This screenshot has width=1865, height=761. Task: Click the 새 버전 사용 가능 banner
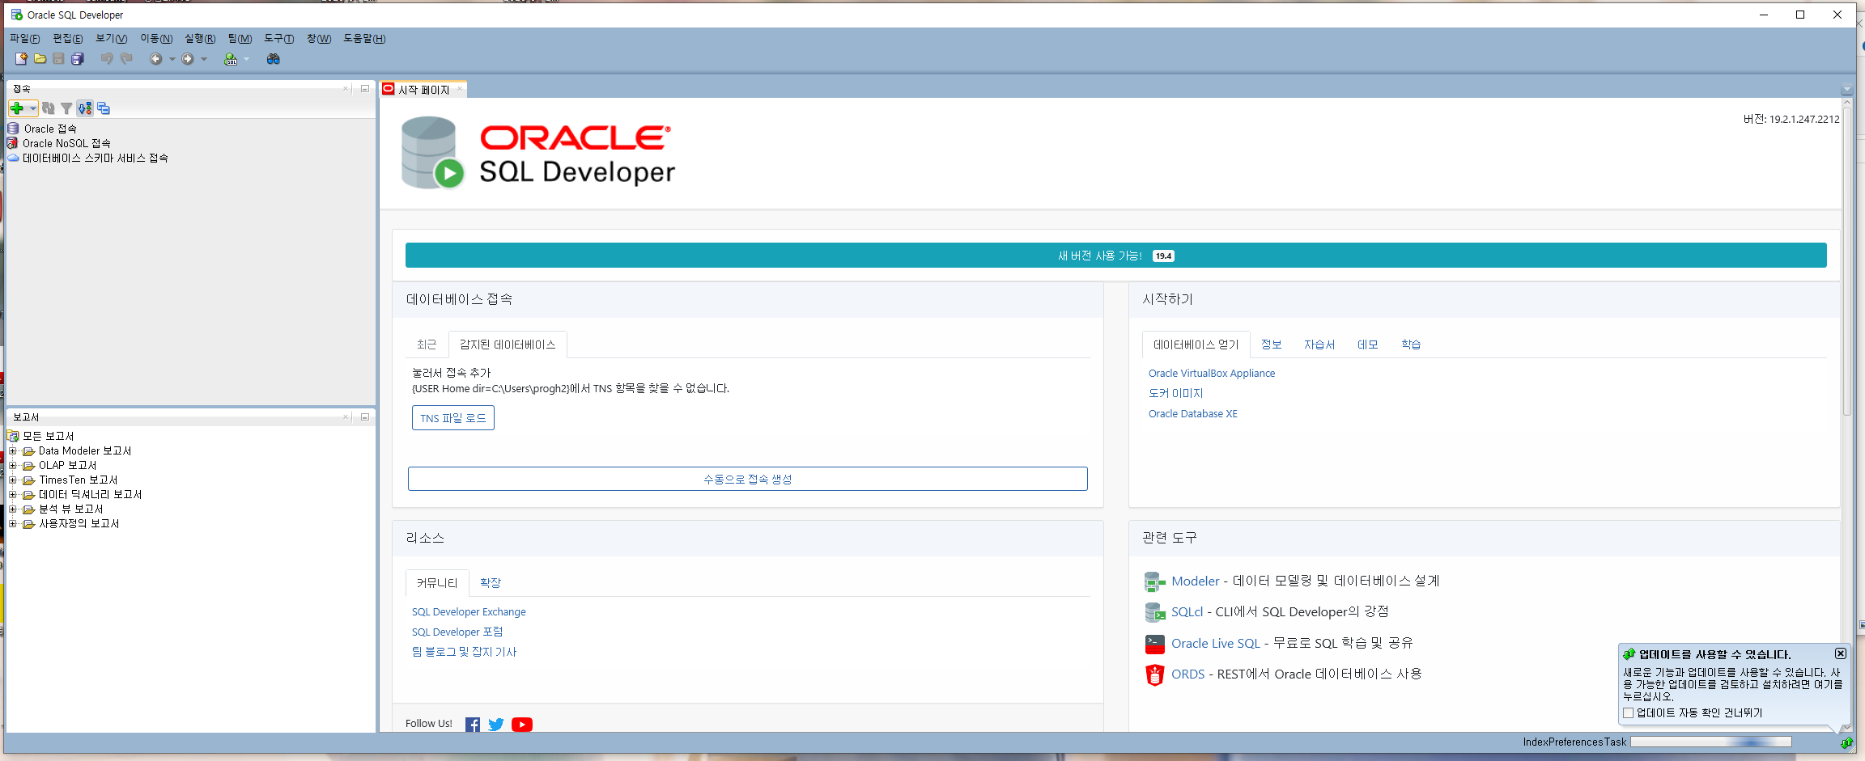click(1115, 256)
